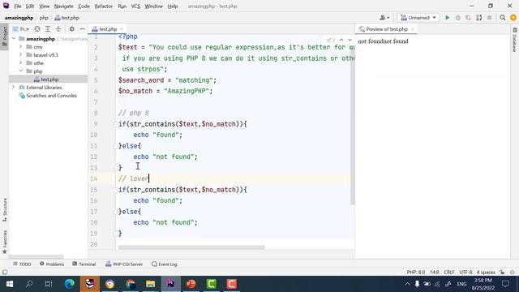Select Scratches and Consoles node
Image resolution: width=519 pixels, height=292 pixels.
pyautogui.click(x=51, y=96)
